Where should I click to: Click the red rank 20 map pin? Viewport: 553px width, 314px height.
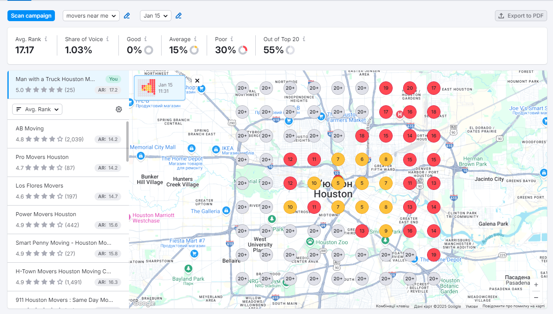[410, 88]
